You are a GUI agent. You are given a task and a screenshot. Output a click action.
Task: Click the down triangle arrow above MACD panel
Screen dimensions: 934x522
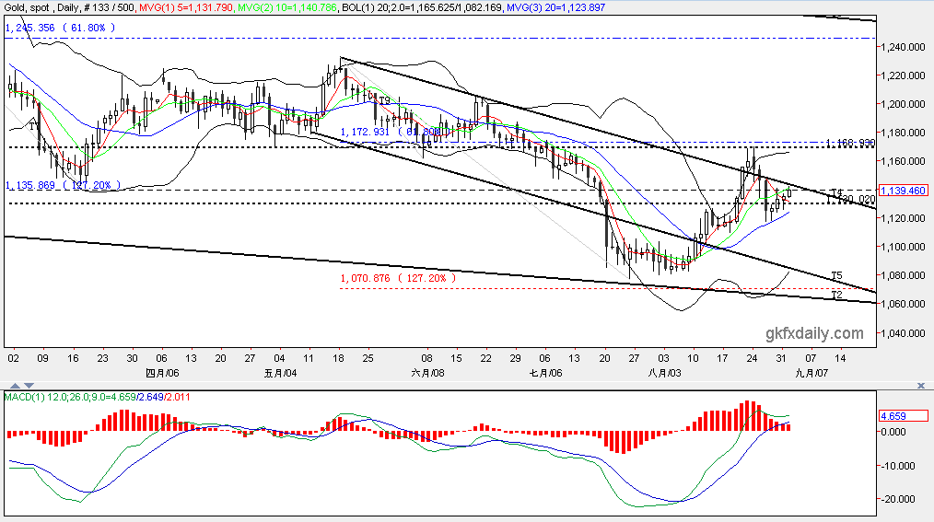pos(29,386)
